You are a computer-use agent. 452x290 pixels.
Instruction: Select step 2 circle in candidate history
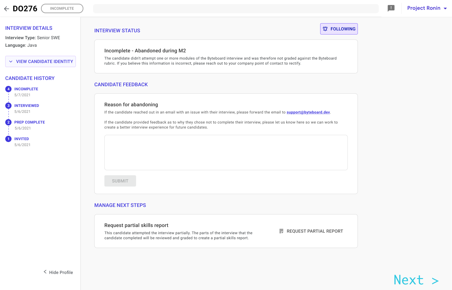tap(8, 122)
